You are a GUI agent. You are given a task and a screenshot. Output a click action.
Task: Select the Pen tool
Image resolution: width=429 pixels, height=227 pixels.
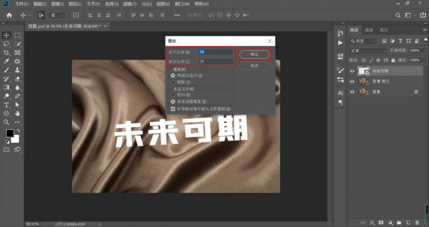coord(18,96)
